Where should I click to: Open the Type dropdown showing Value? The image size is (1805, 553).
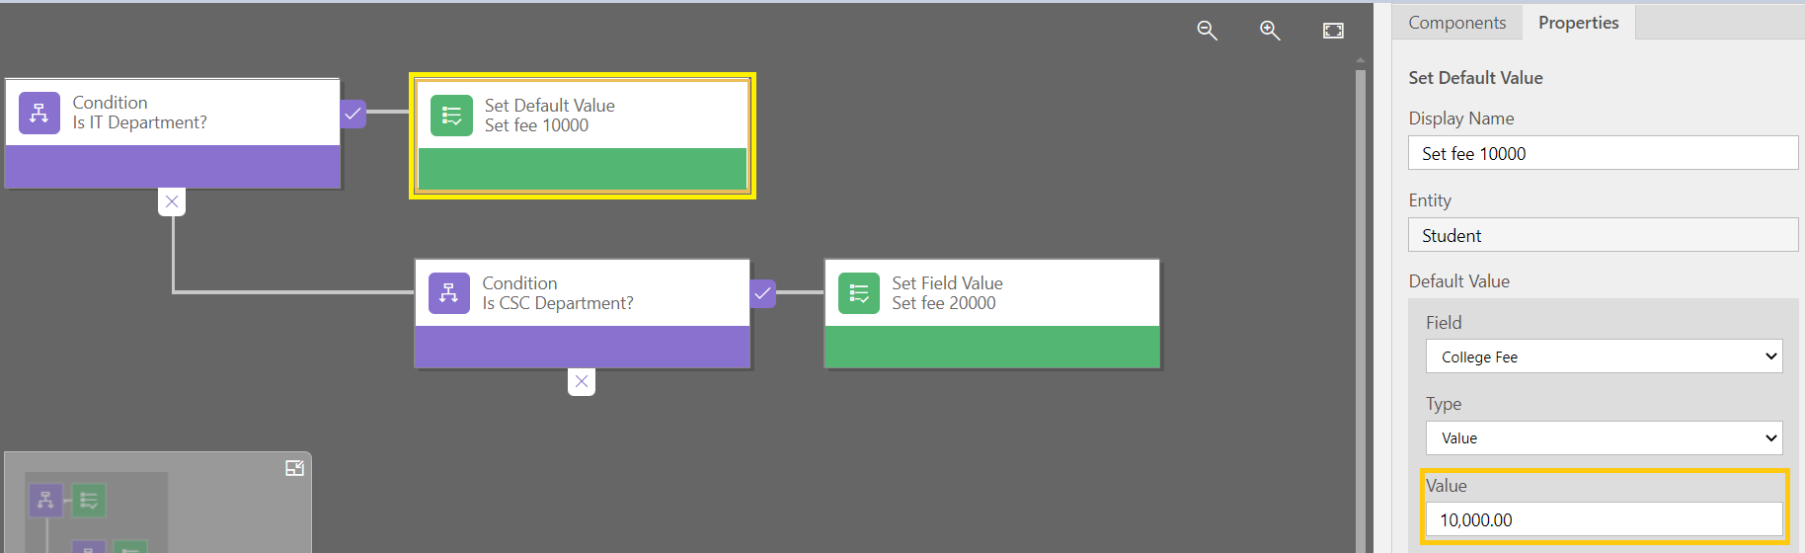[1604, 438]
